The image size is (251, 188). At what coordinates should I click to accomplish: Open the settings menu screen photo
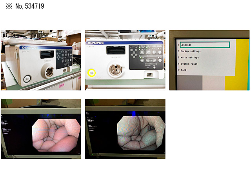(x=209, y=60)
